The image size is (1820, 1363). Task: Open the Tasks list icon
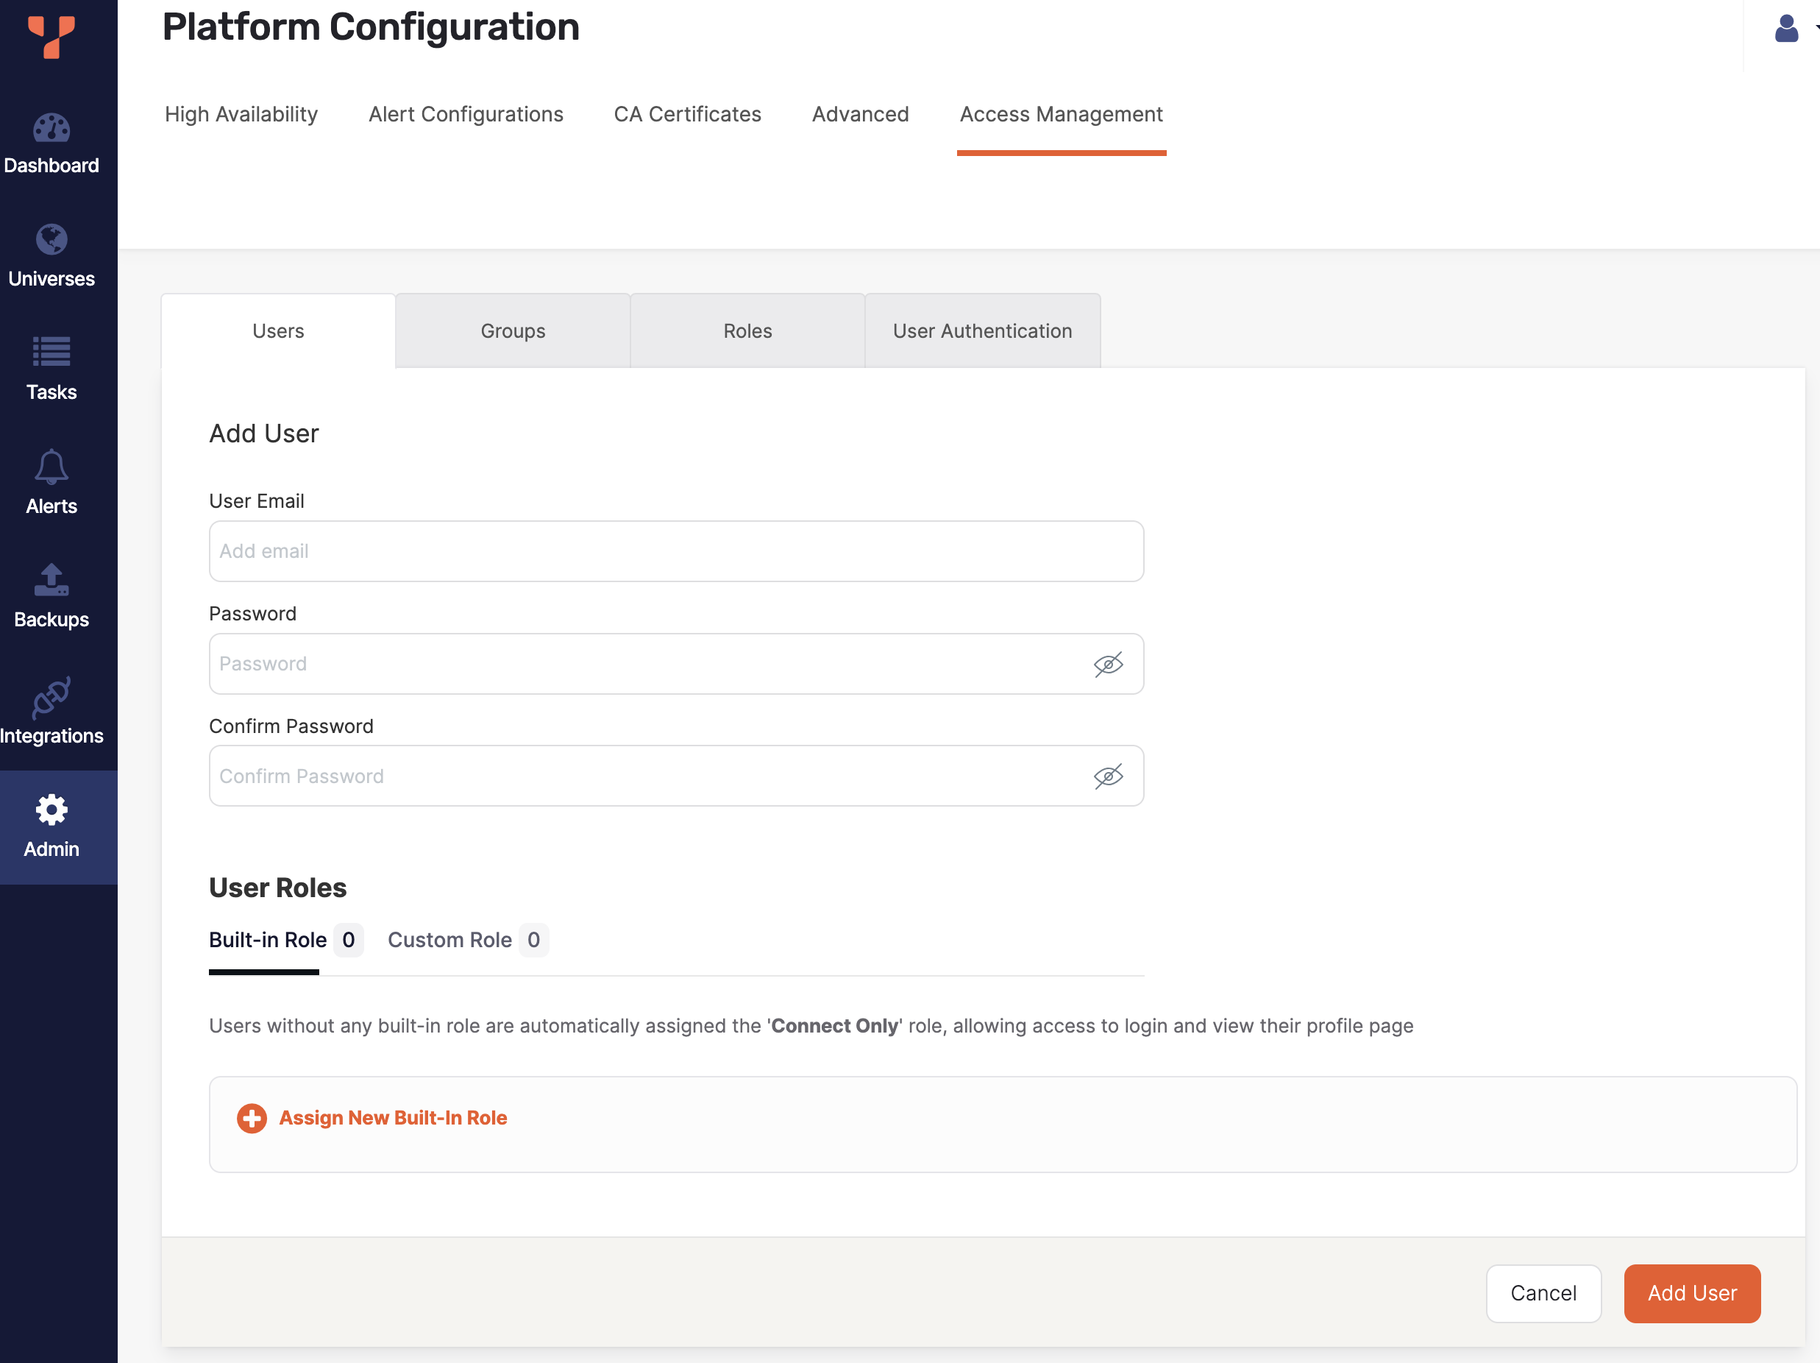[x=51, y=352]
